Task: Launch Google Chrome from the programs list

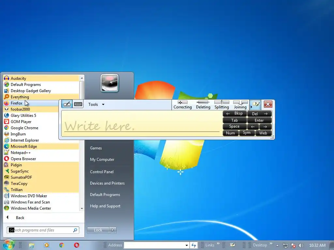Action: [x=31, y=128]
